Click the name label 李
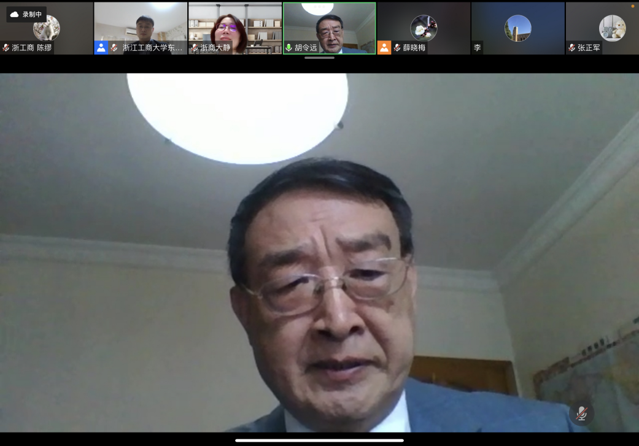The height and width of the screenshot is (446, 639). (477, 48)
